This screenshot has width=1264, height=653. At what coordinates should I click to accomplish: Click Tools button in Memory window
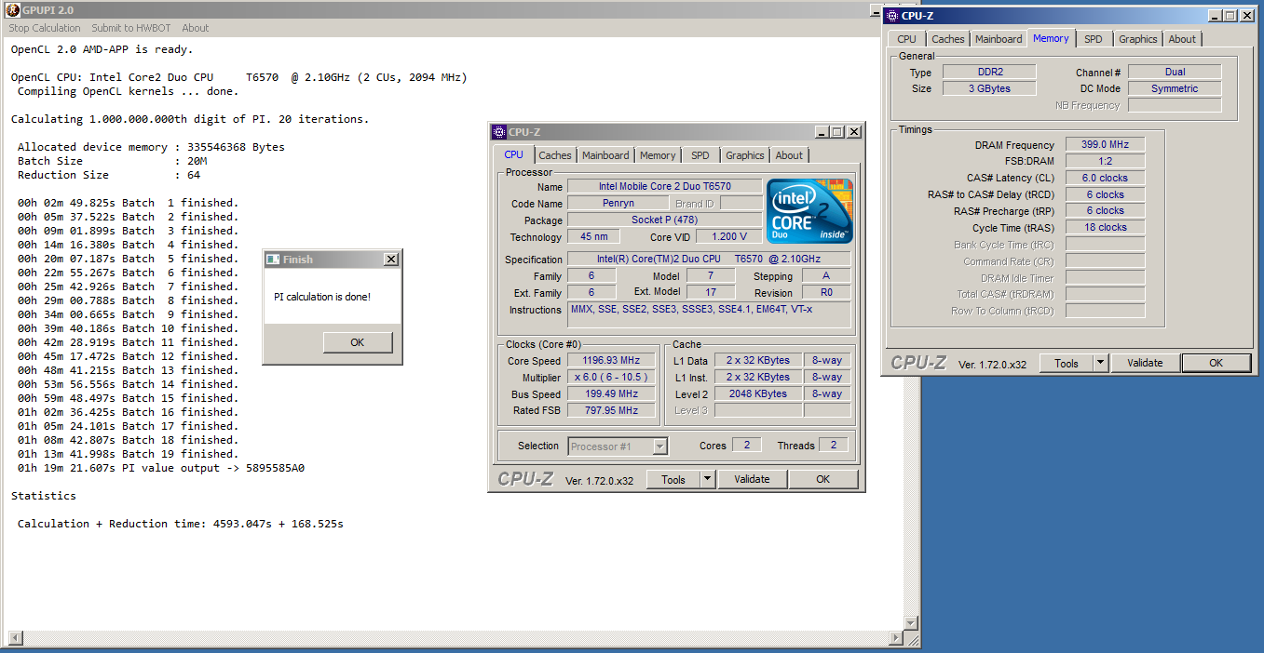1066,364
